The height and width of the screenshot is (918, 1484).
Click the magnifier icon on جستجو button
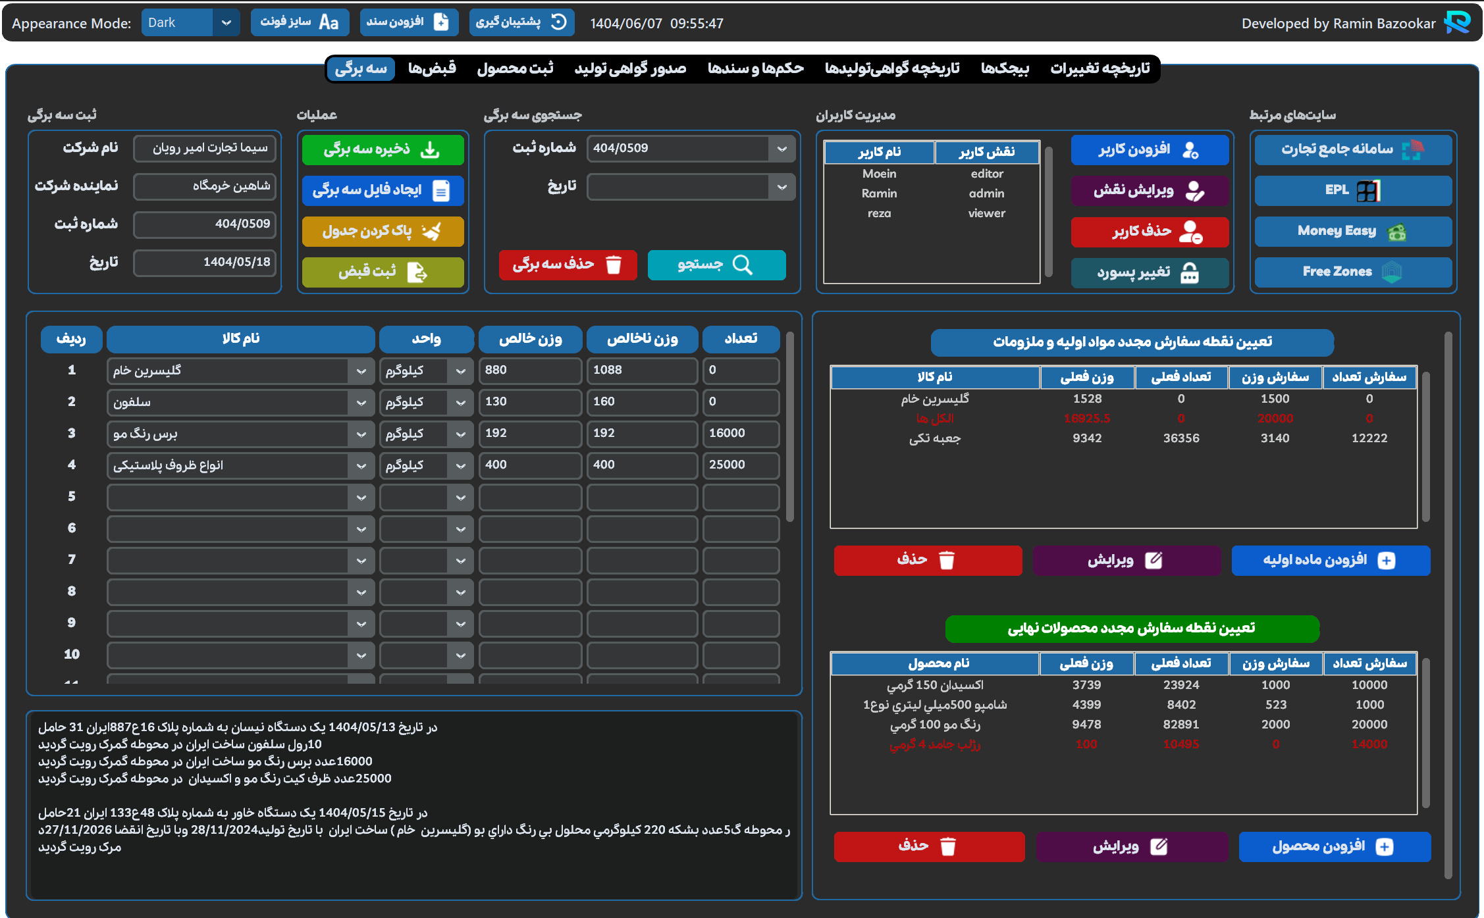pos(742,265)
